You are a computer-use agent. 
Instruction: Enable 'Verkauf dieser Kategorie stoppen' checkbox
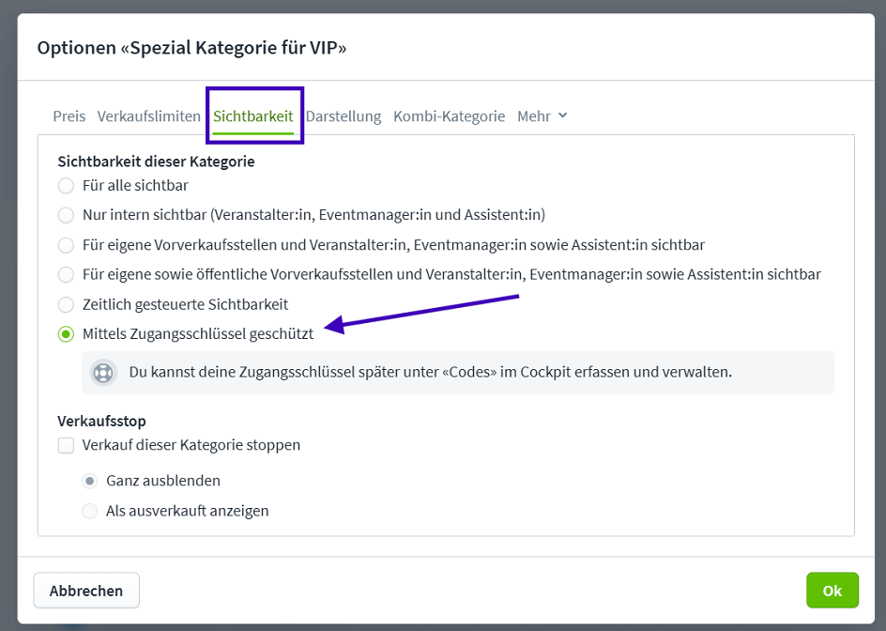(66, 445)
